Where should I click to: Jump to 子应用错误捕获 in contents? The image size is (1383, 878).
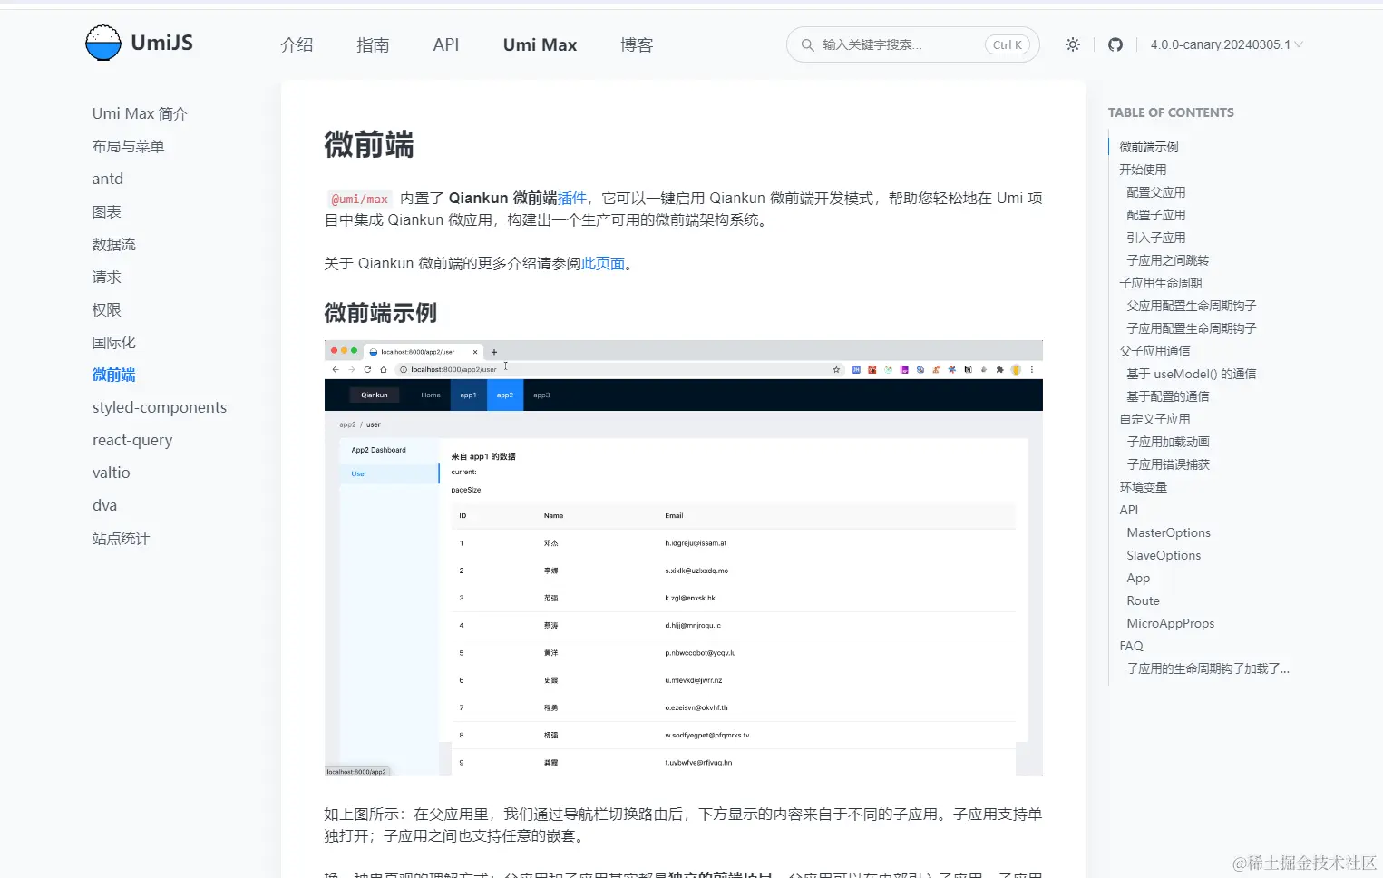(1167, 464)
